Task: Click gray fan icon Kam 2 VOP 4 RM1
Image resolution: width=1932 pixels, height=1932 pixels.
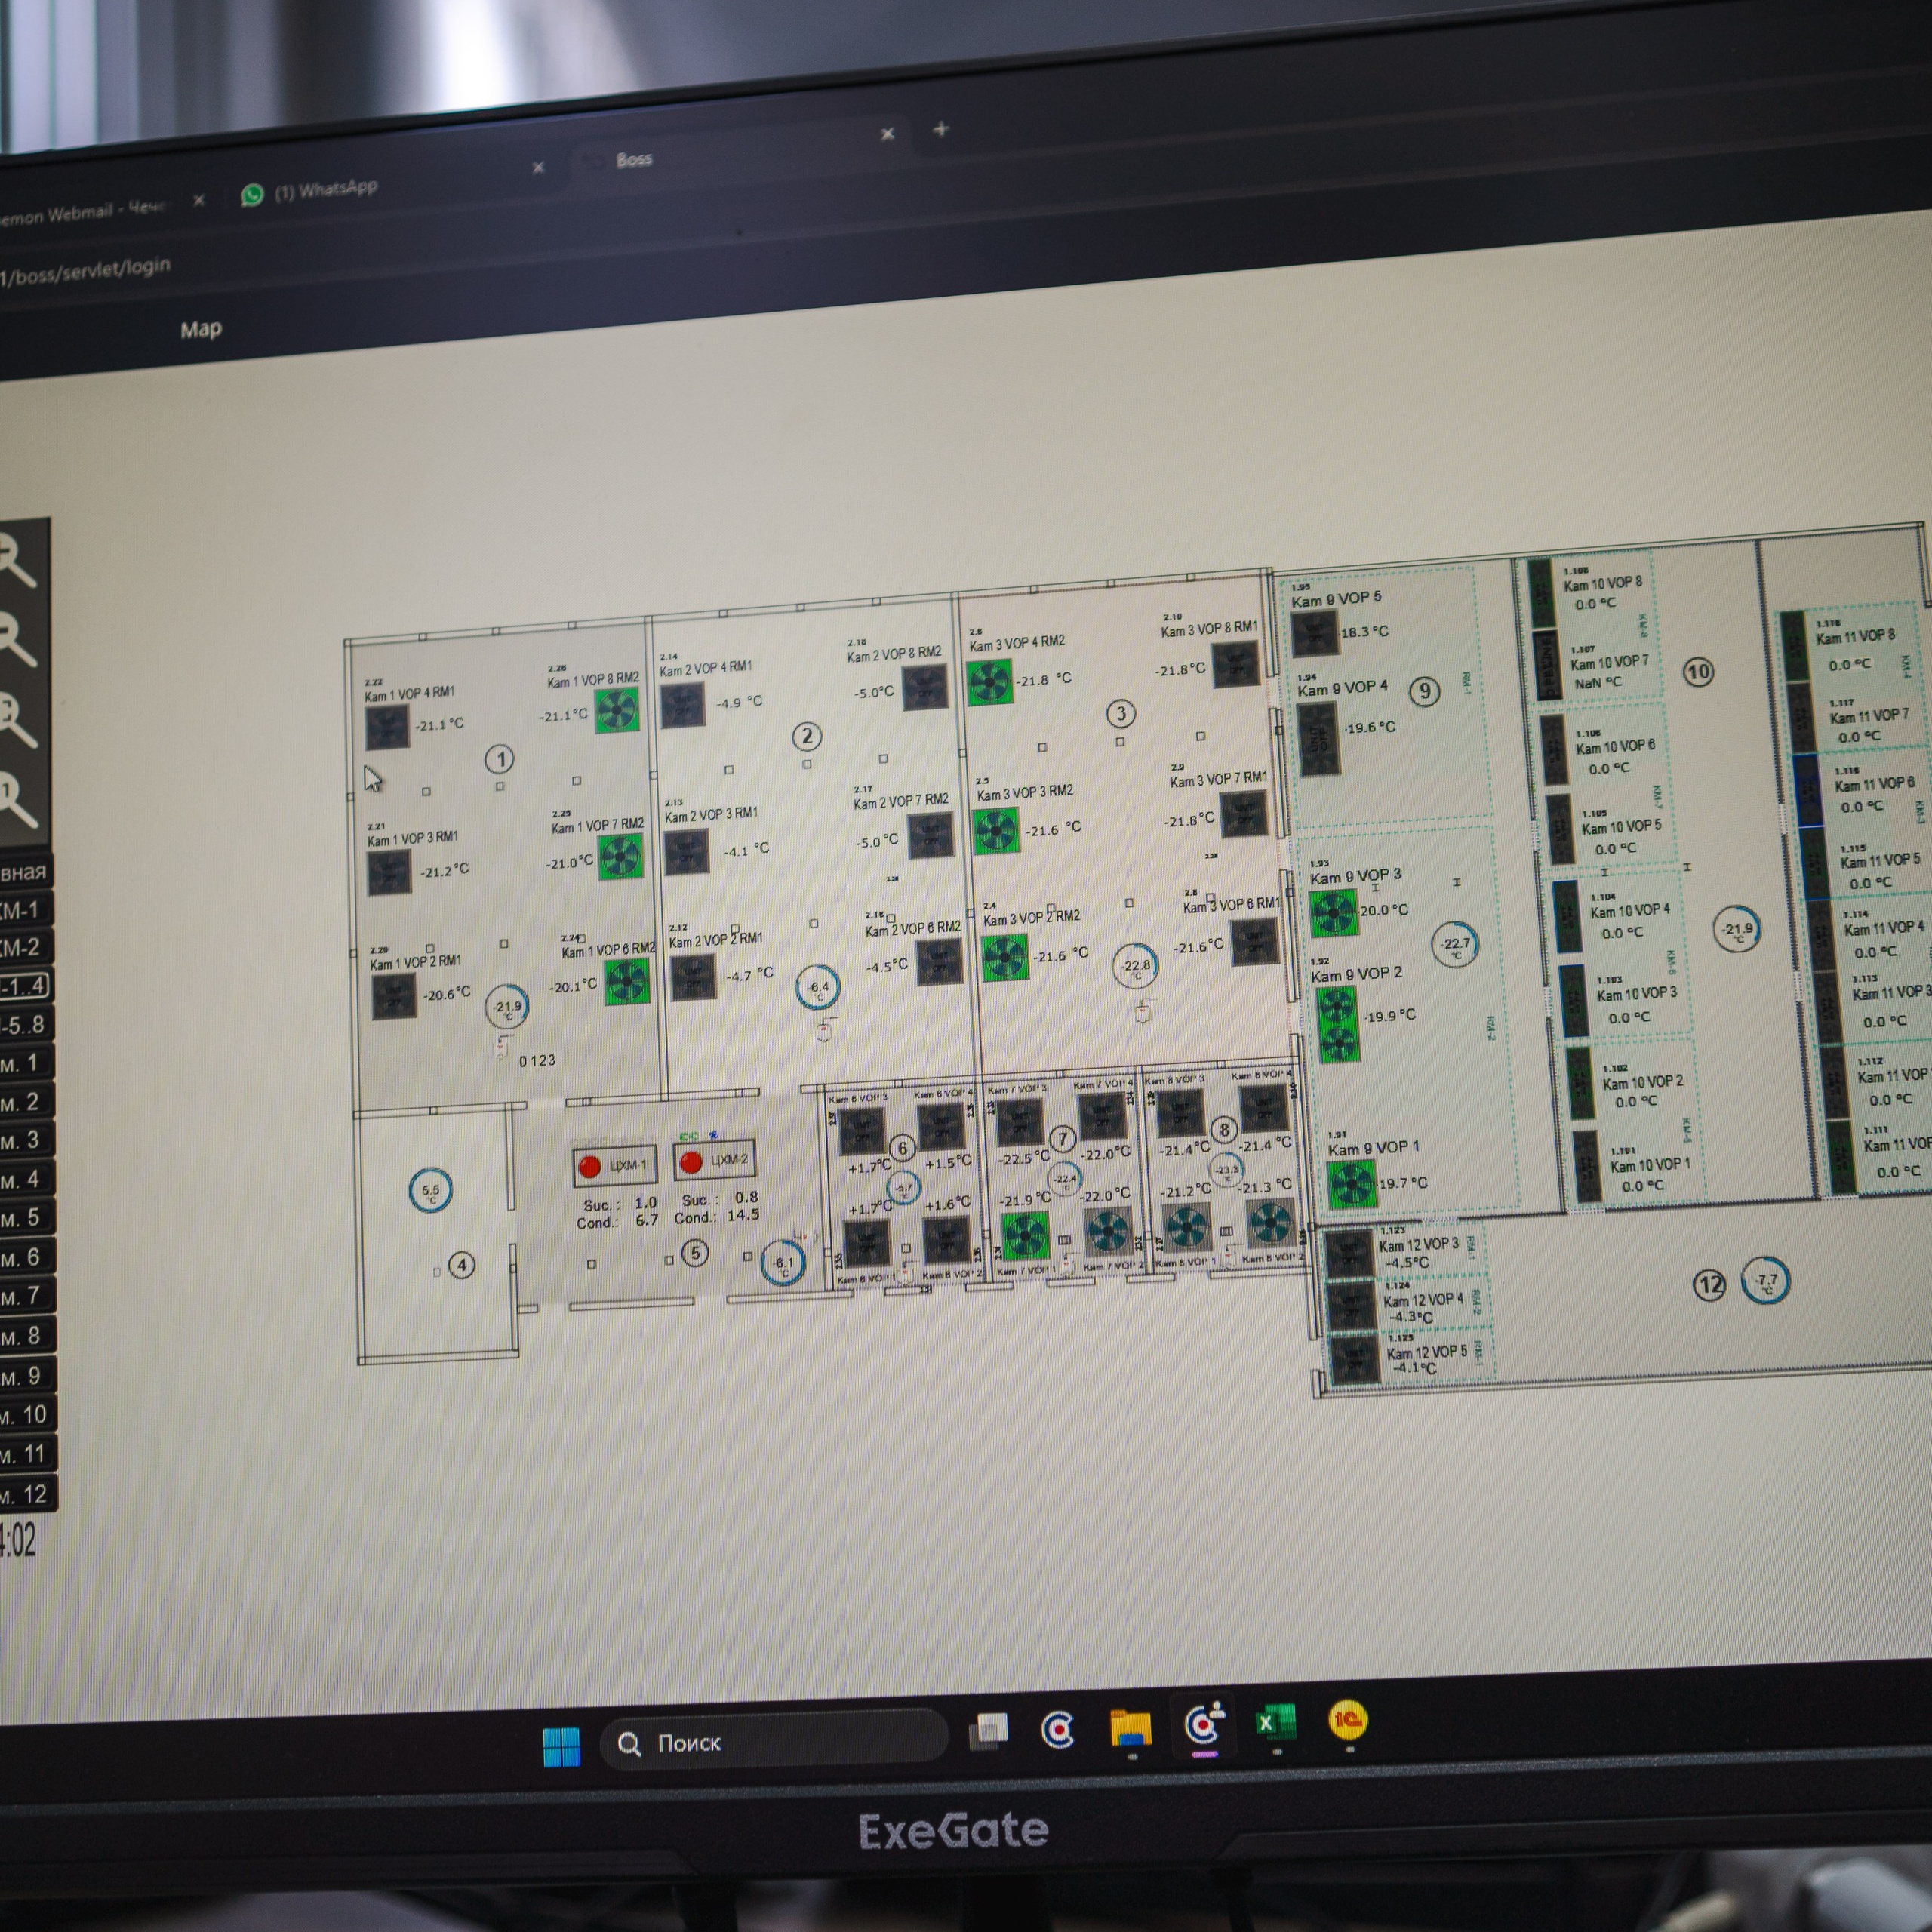Action: click(682, 705)
